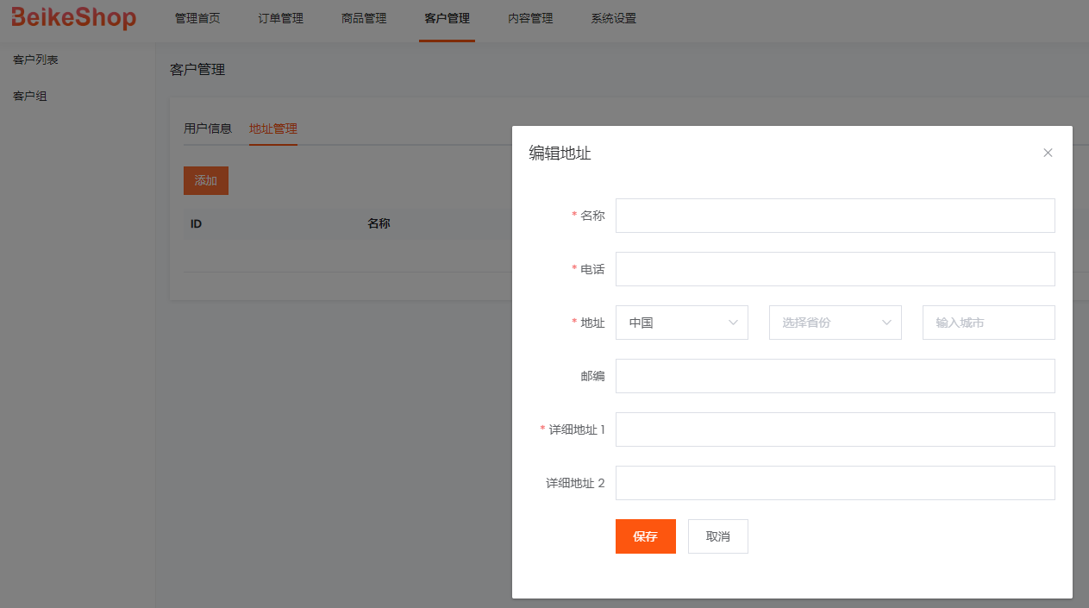Open 订单管理 menu item

click(x=281, y=18)
